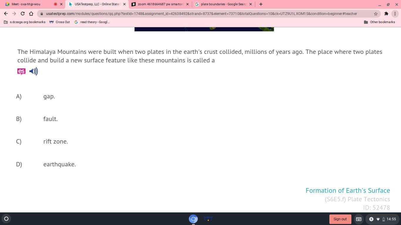Screen dimensions: 401x225
Task: Close the USATestprep tab
Action: click(124, 4)
